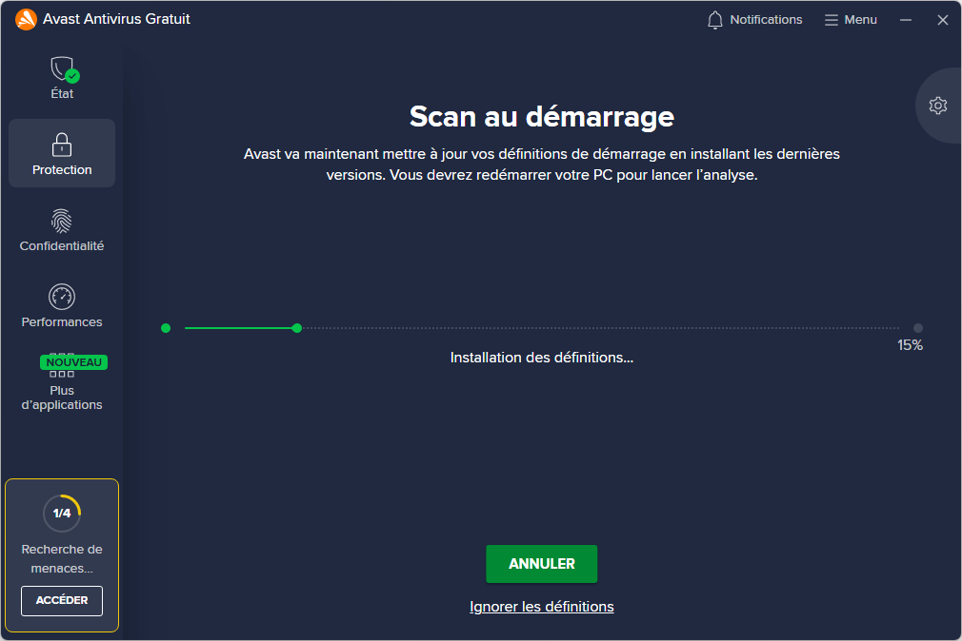
Task: Click the Protection tab label
Action: pos(61,169)
